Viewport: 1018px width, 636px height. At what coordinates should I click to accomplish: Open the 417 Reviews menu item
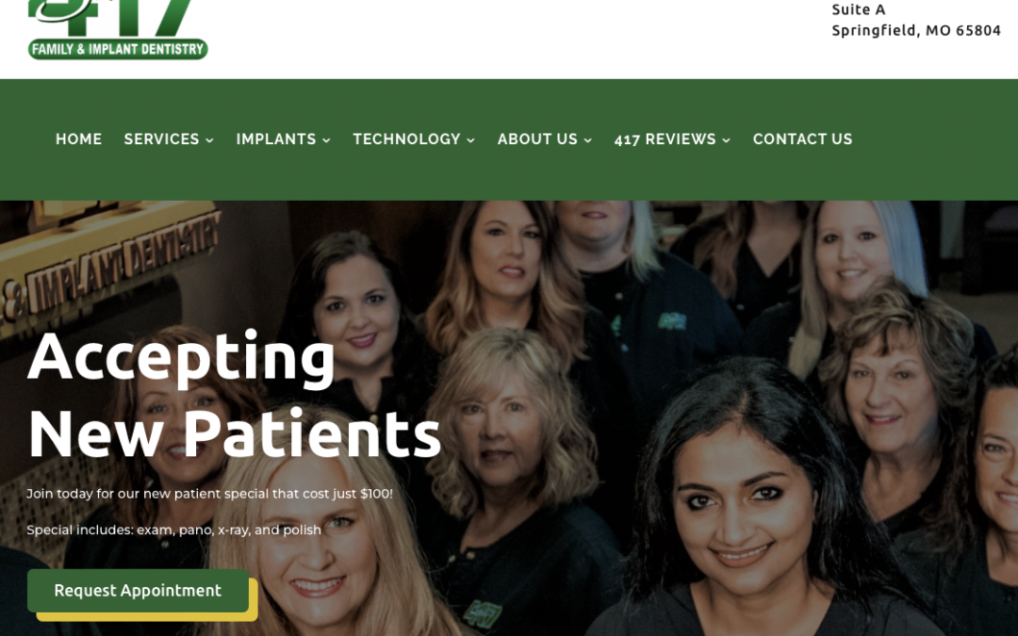click(665, 139)
